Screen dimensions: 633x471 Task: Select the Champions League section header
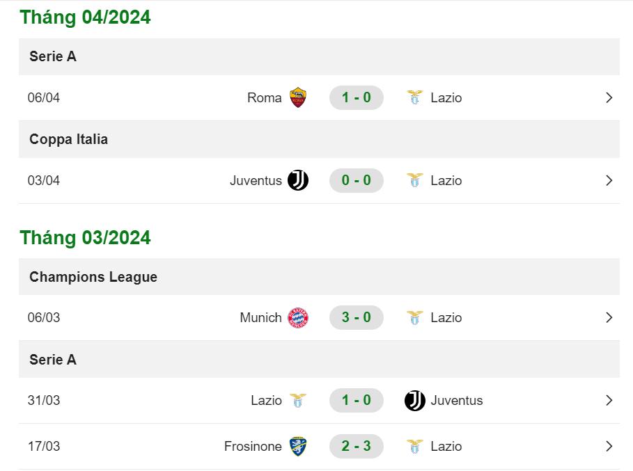coord(319,277)
